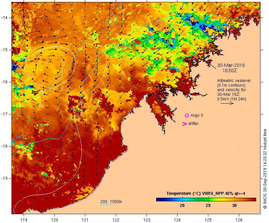Click latitude label -19 on the axis
The image size is (269, 223).
tap(4, 178)
